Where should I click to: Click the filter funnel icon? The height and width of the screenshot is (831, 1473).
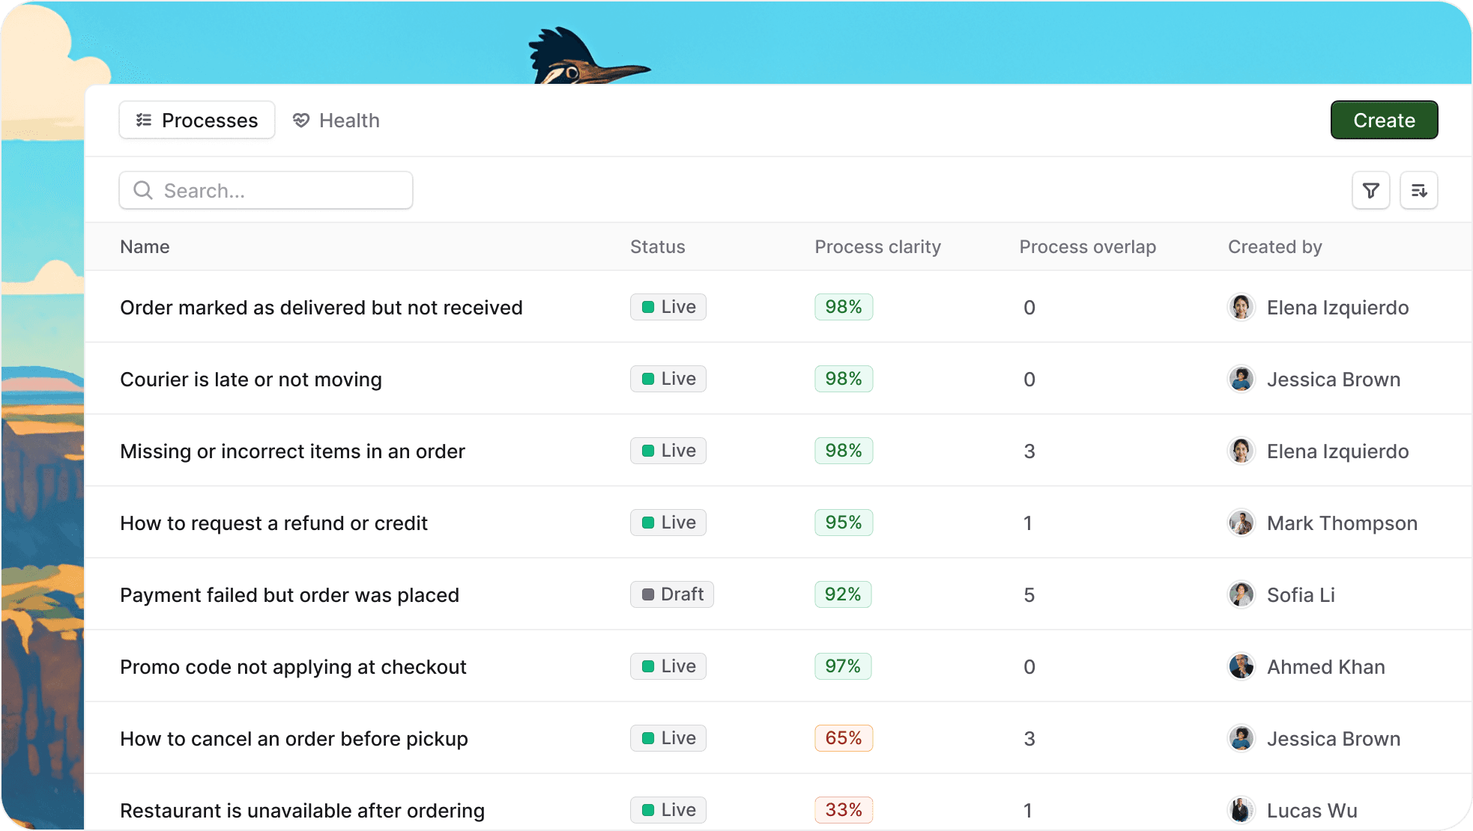(1370, 191)
